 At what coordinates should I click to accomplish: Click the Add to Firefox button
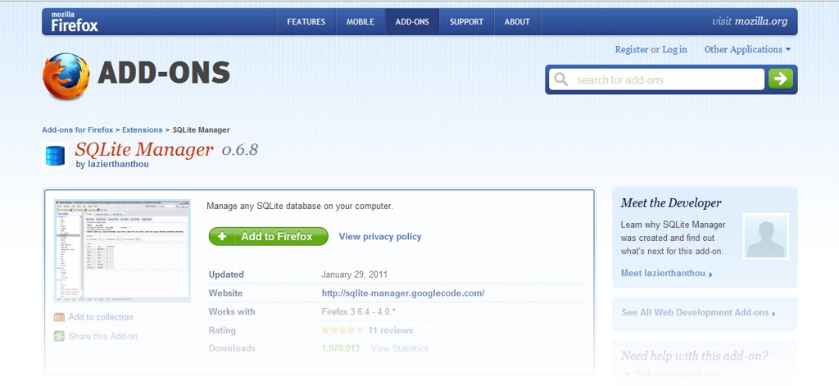click(x=268, y=236)
